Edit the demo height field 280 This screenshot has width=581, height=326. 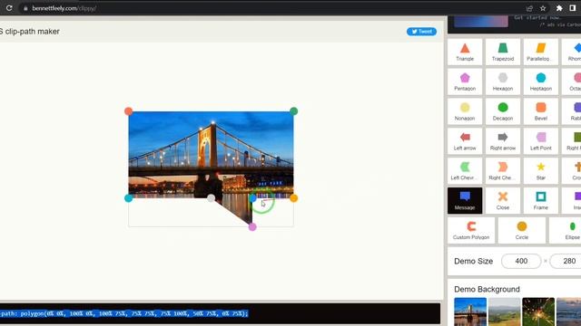[x=566, y=261]
